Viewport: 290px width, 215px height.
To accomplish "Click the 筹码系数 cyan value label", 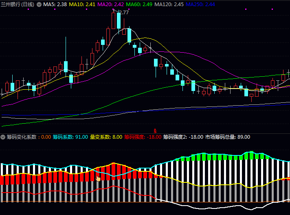I will tap(70, 137).
